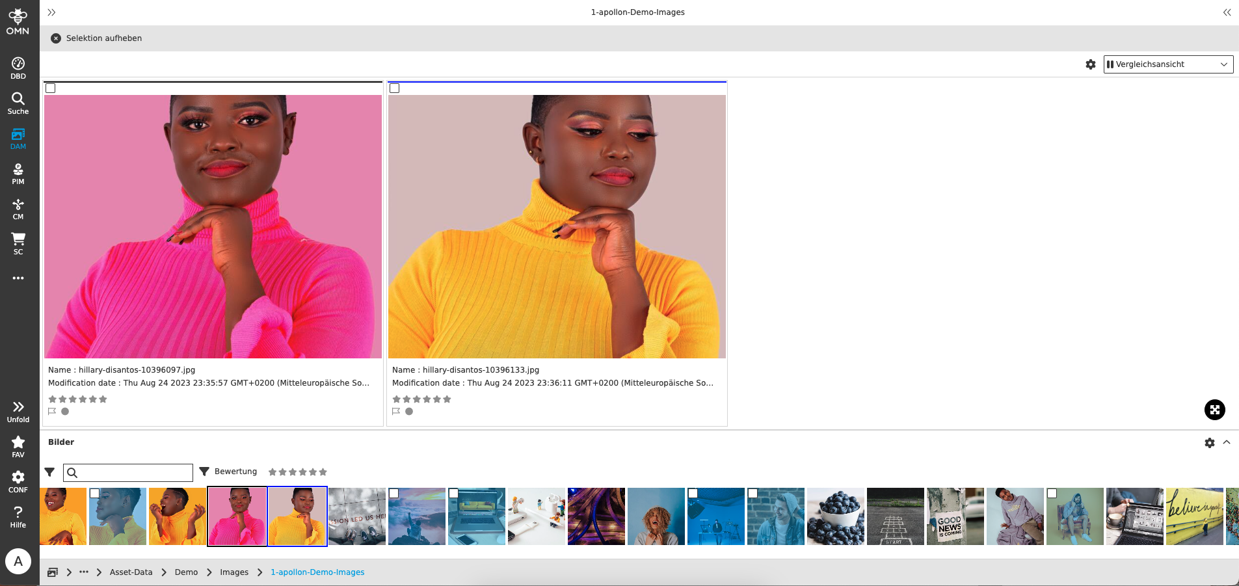The width and height of the screenshot is (1239, 586).
Task: Tick the checkbox on the yellow sweater image
Action: pyautogui.click(x=395, y=88)
